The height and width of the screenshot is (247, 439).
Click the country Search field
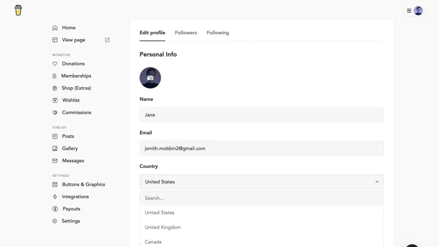262,198
